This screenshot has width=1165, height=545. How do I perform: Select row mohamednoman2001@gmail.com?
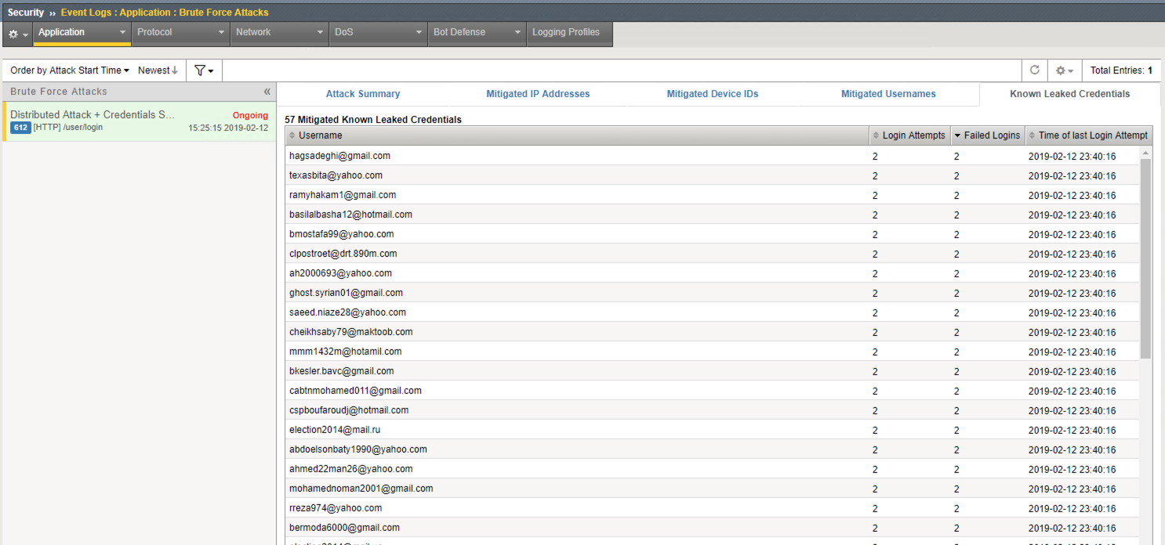712,489
